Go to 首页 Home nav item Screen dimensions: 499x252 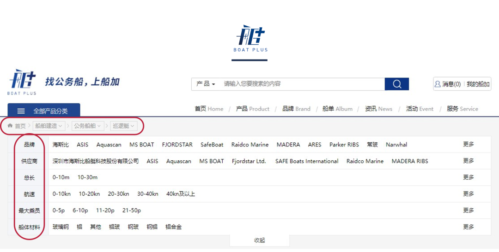pos(209,109)
